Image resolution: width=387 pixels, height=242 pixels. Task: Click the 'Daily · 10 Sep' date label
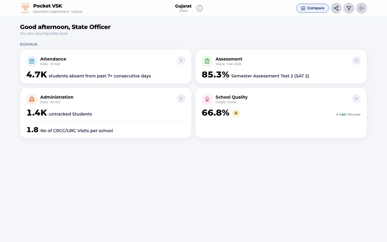click(50, 64)
